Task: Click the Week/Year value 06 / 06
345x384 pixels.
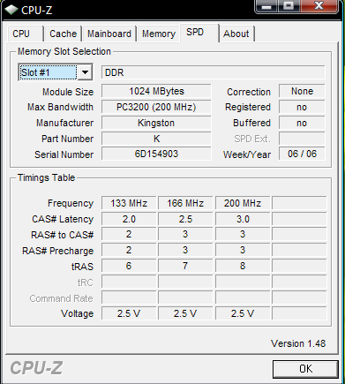Action: (302, 154)
